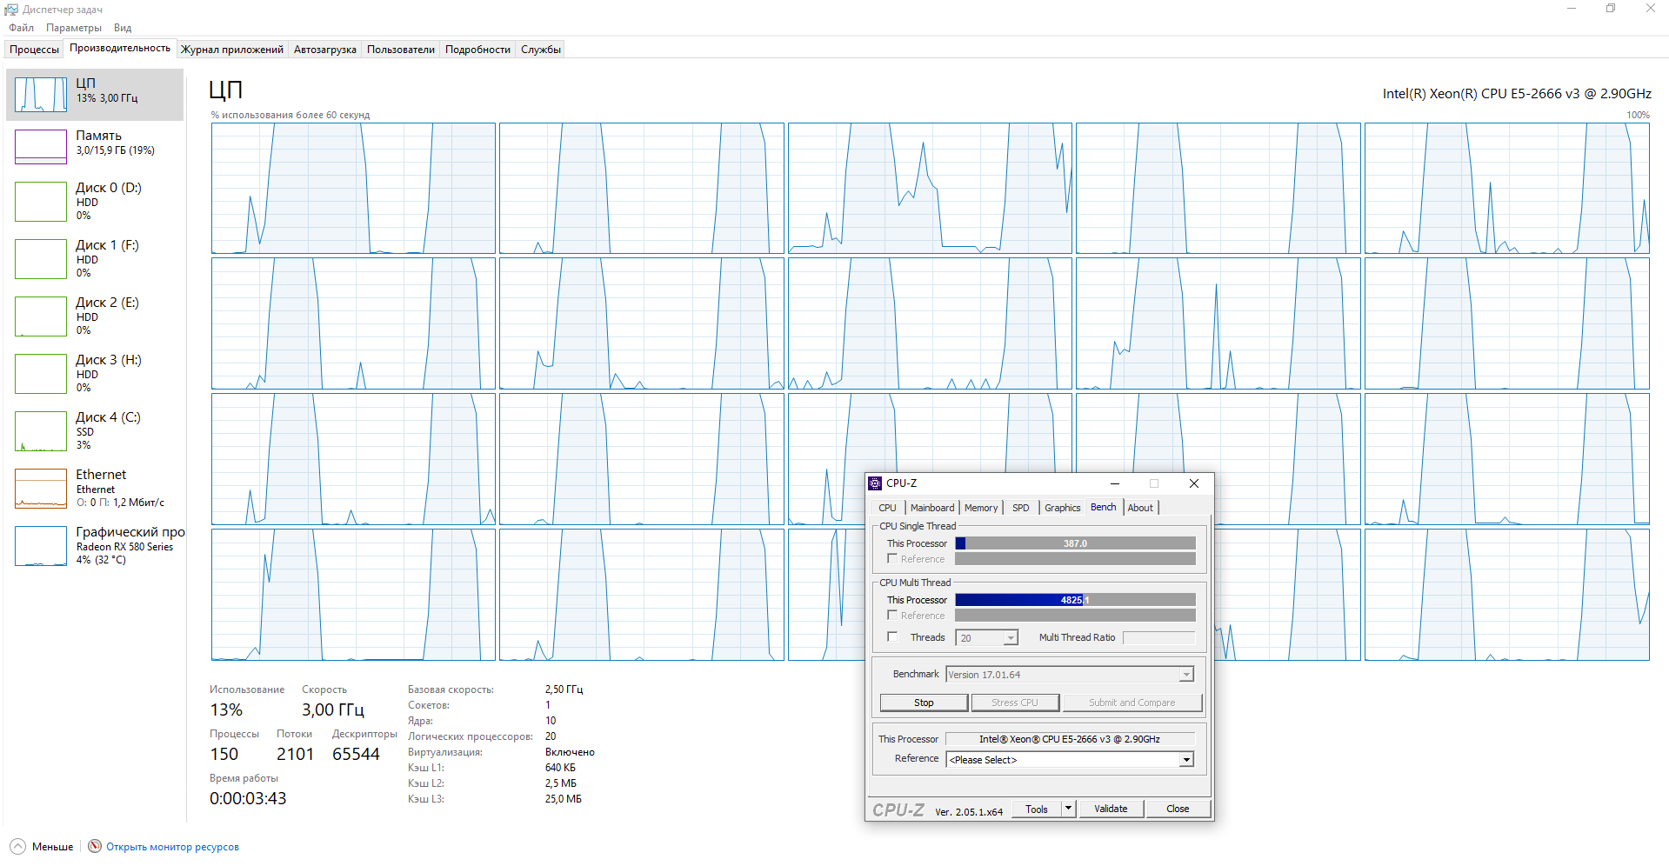Switch to the Журнал приложений tab
The height and width of the screenshot is (866, 1669).
coord(232,50)
